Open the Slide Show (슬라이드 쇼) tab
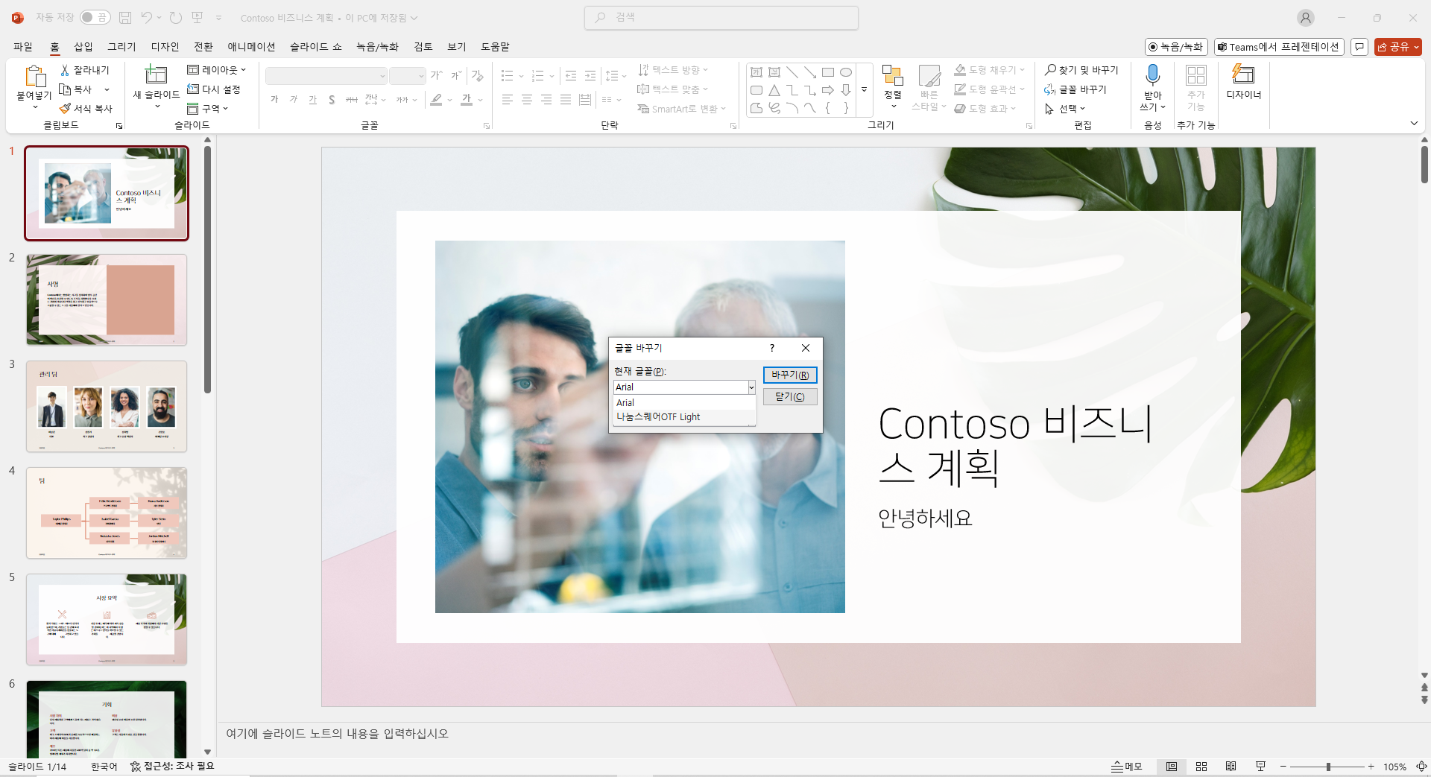 click(316, 47)
